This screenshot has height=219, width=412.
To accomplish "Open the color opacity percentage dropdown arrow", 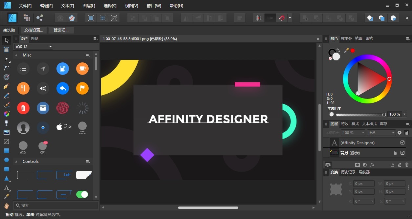I will tap(404, 114).
